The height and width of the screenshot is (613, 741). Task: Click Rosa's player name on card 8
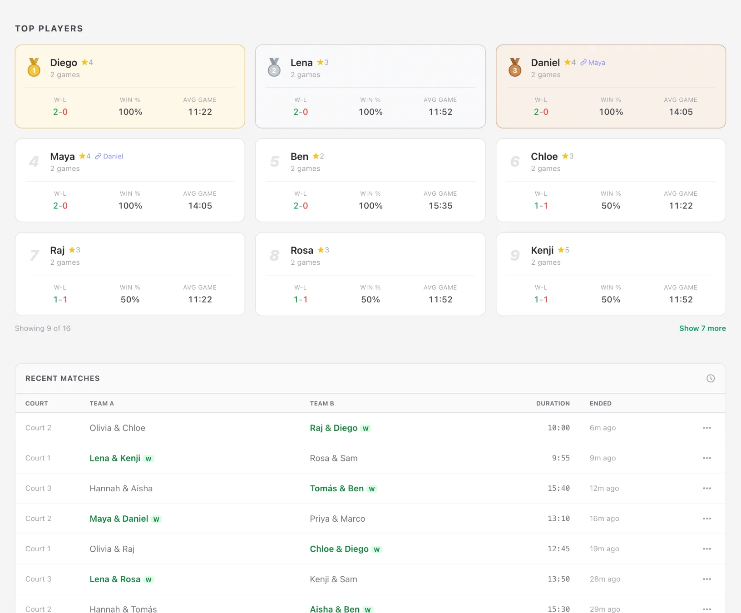point(302,250)
